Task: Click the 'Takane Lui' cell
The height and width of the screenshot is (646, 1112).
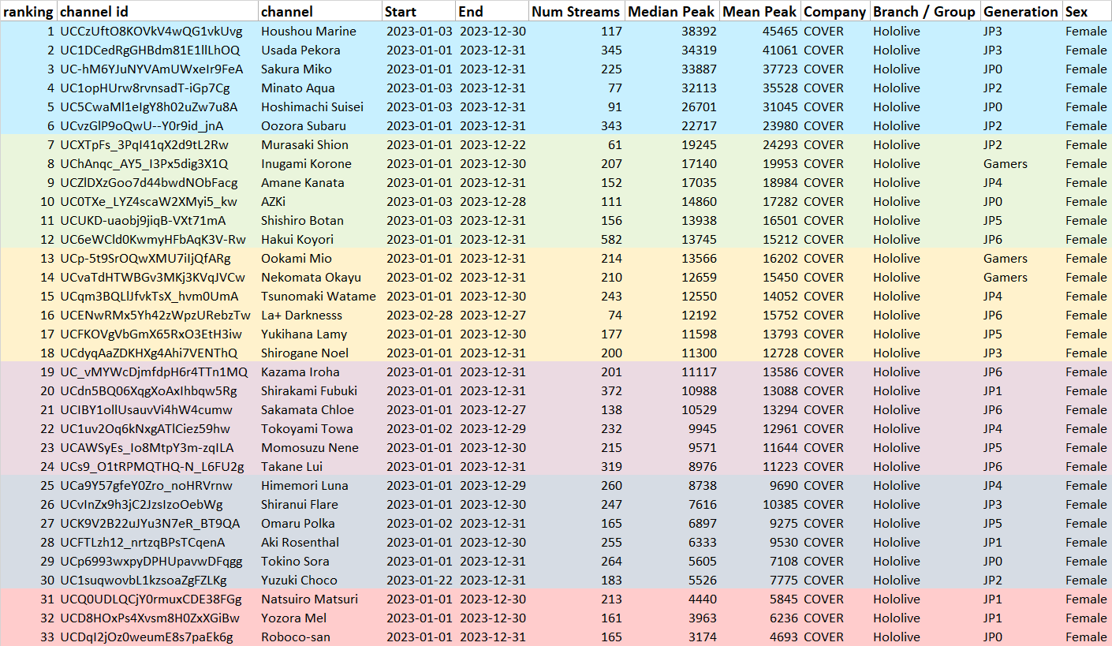Action: [x=320, y=467]
